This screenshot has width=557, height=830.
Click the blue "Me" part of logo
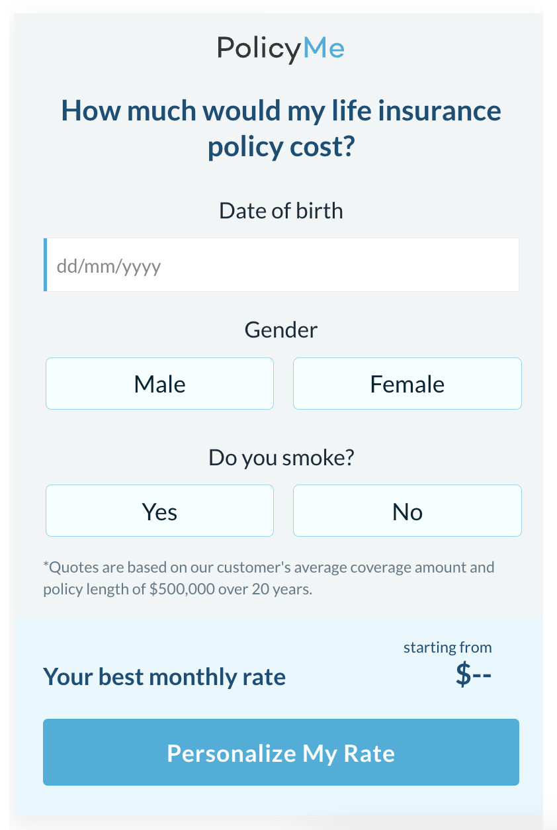[324, 48]
